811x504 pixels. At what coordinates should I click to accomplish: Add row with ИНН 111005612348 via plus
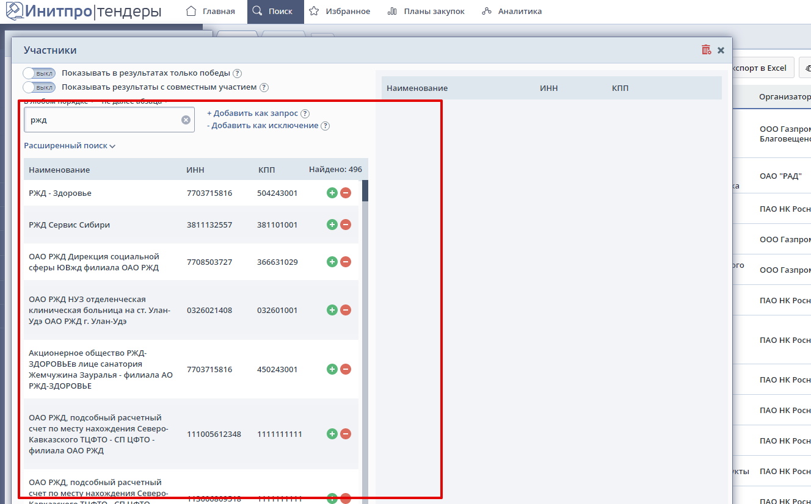tap(332, 434)
